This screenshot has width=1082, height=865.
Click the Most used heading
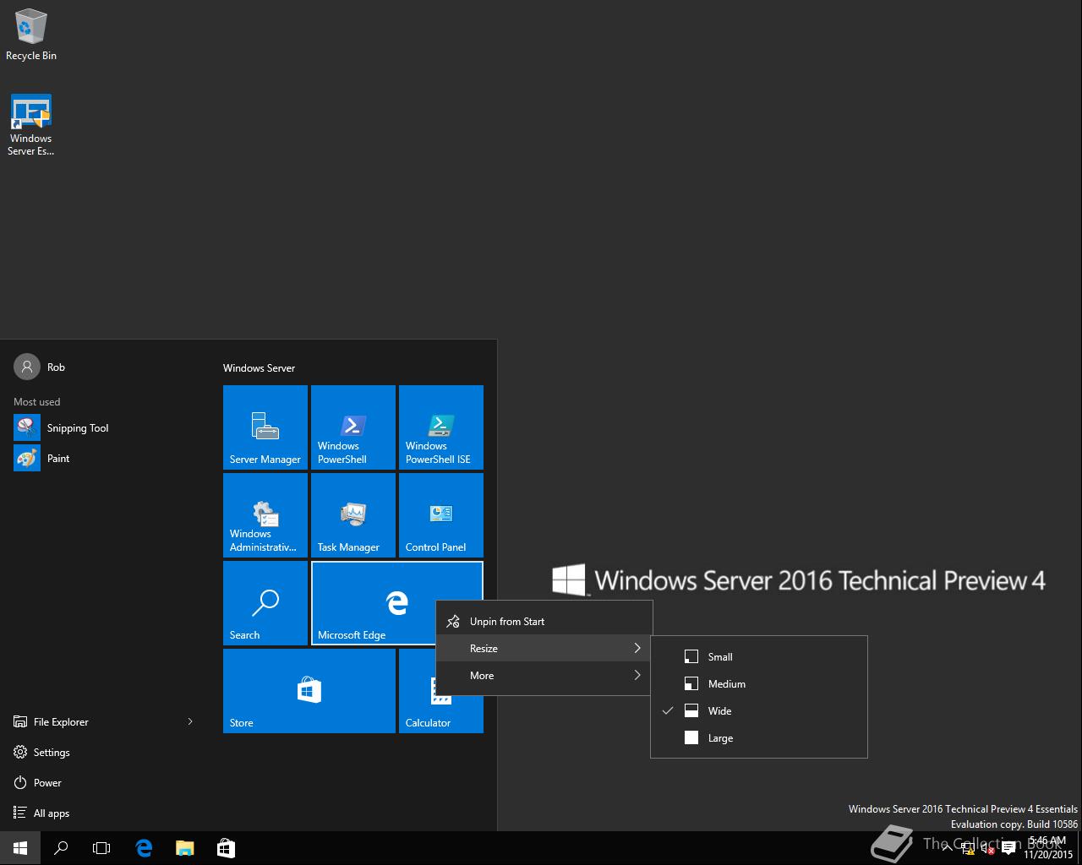[x=37, y=401]
